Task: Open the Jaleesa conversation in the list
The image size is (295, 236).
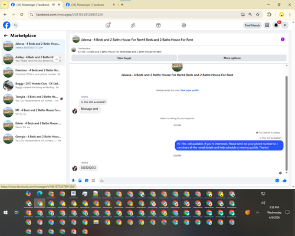Action: pos(33,45)
